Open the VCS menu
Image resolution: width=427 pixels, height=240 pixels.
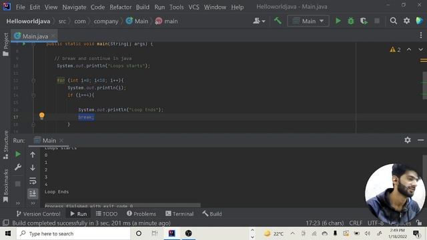click(193, 7)
